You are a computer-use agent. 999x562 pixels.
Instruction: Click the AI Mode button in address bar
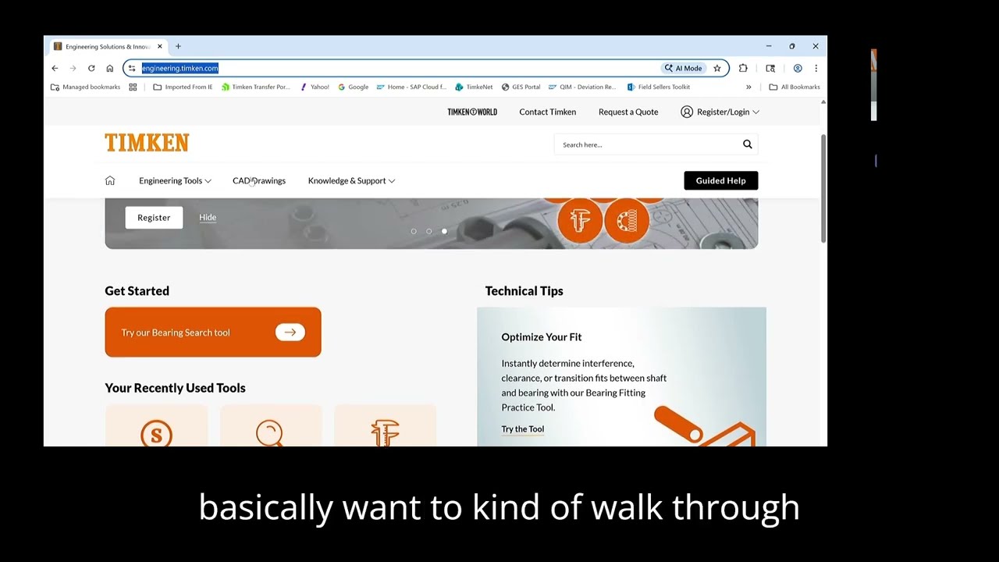point(684,68)
